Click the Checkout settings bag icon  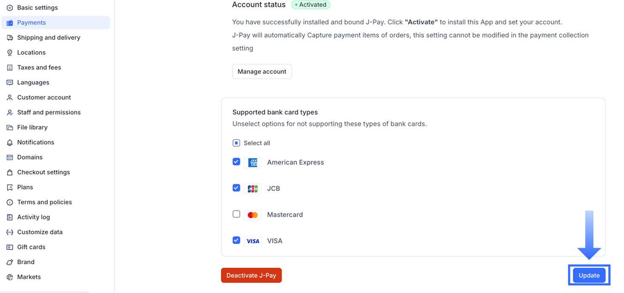[10, 173]
